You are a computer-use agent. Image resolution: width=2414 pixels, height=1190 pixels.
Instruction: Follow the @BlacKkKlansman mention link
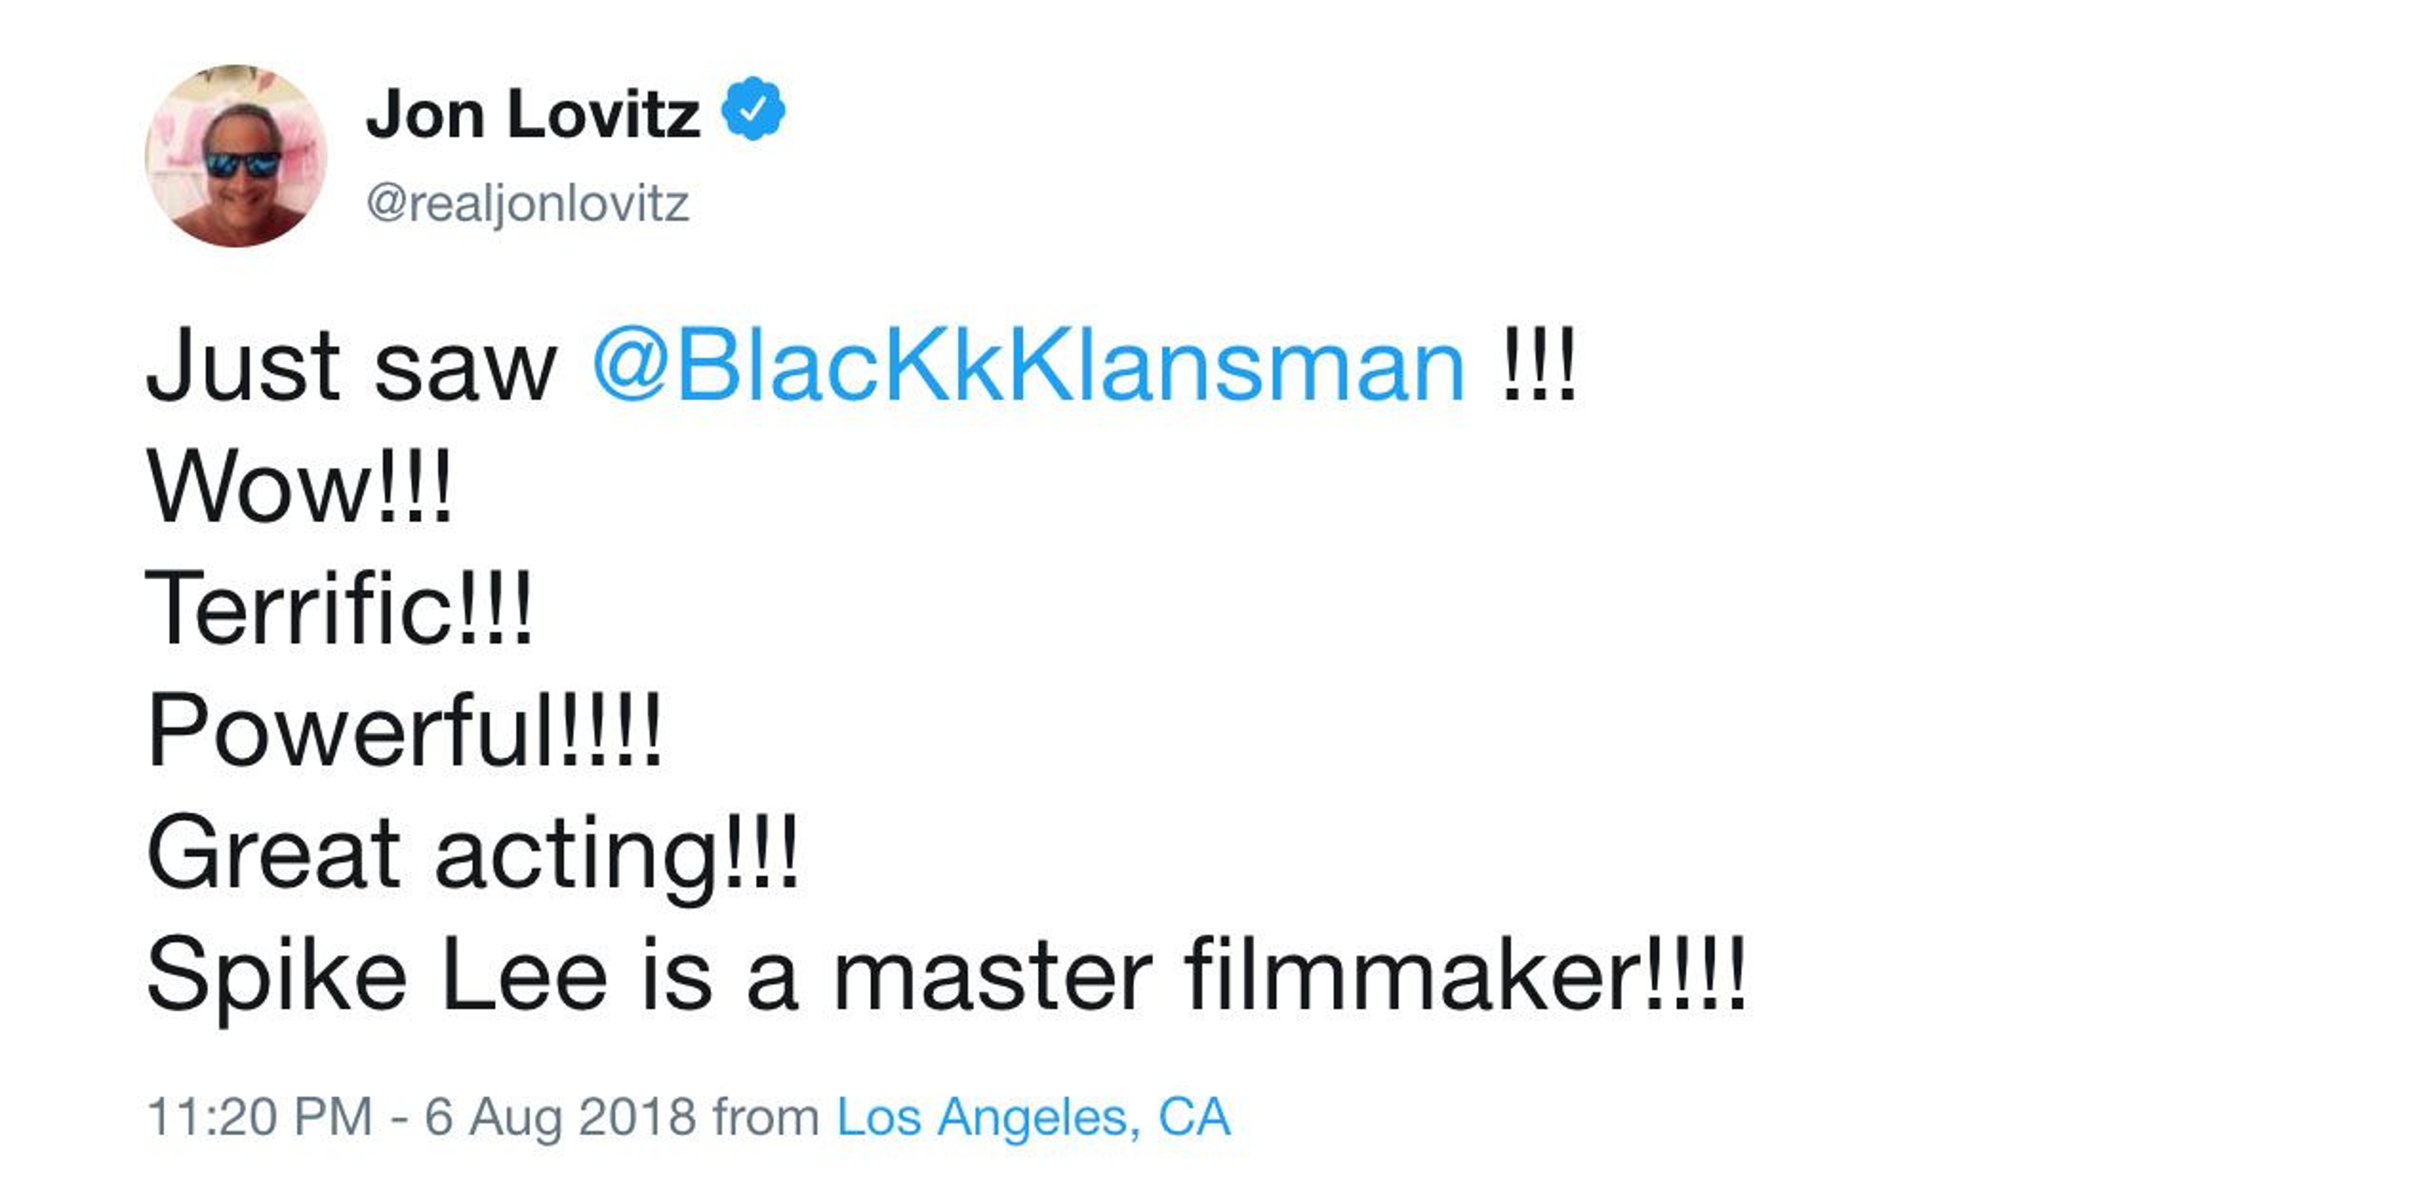[x=1028, y=366]
